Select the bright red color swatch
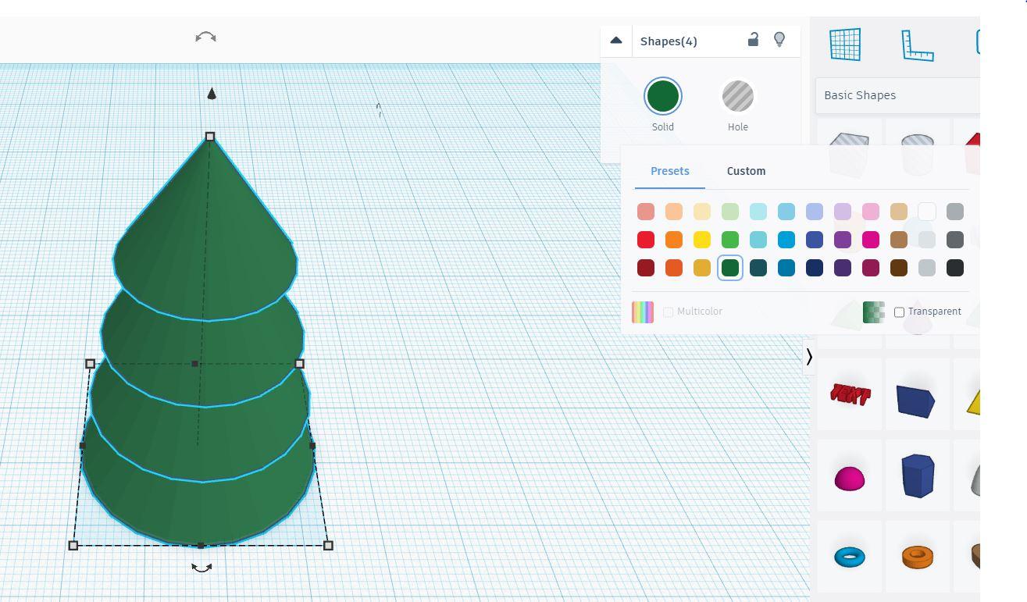Image resolution: width=1027 pixels, height=602 pixels. [x=646, y=240]
